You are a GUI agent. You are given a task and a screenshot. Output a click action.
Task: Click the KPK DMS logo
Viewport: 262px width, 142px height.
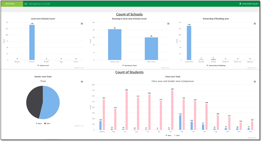coord(12,4)
